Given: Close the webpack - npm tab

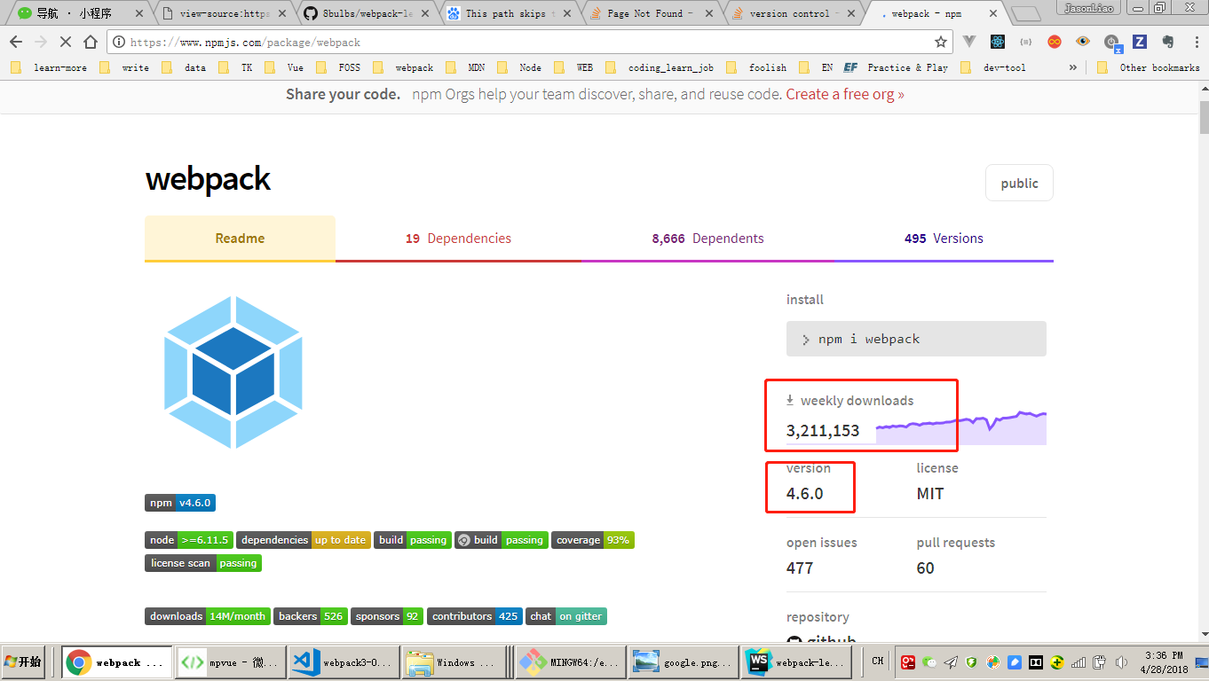Looking at the screenshot, I should tap(992, 13).
